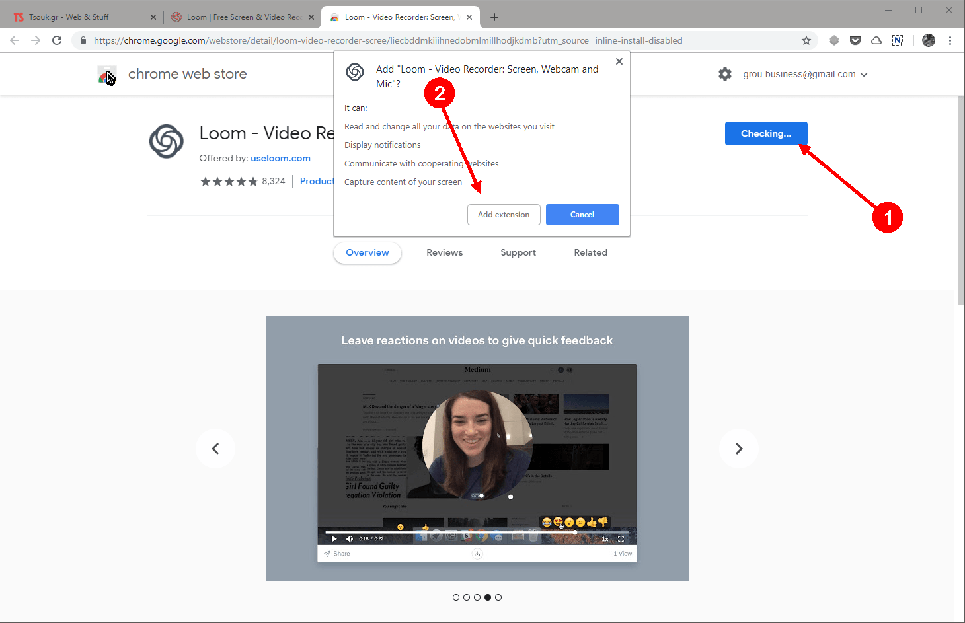The height and width of the screenshot is (623, 965).
Task: Click the Chrome Web Store logo
Action: pyautogui.click(x=107, y=75)
